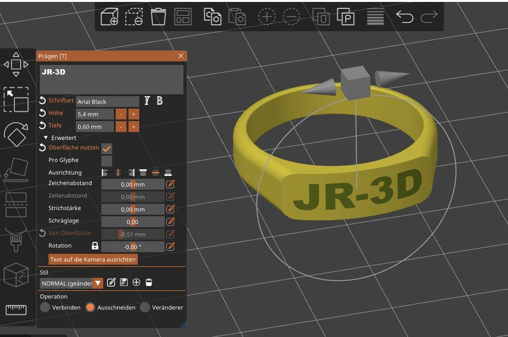Increase Höhe with the plus button
The height and width of the screenshot is (337, 508).
pyautogui.click(x=133, y=114)
